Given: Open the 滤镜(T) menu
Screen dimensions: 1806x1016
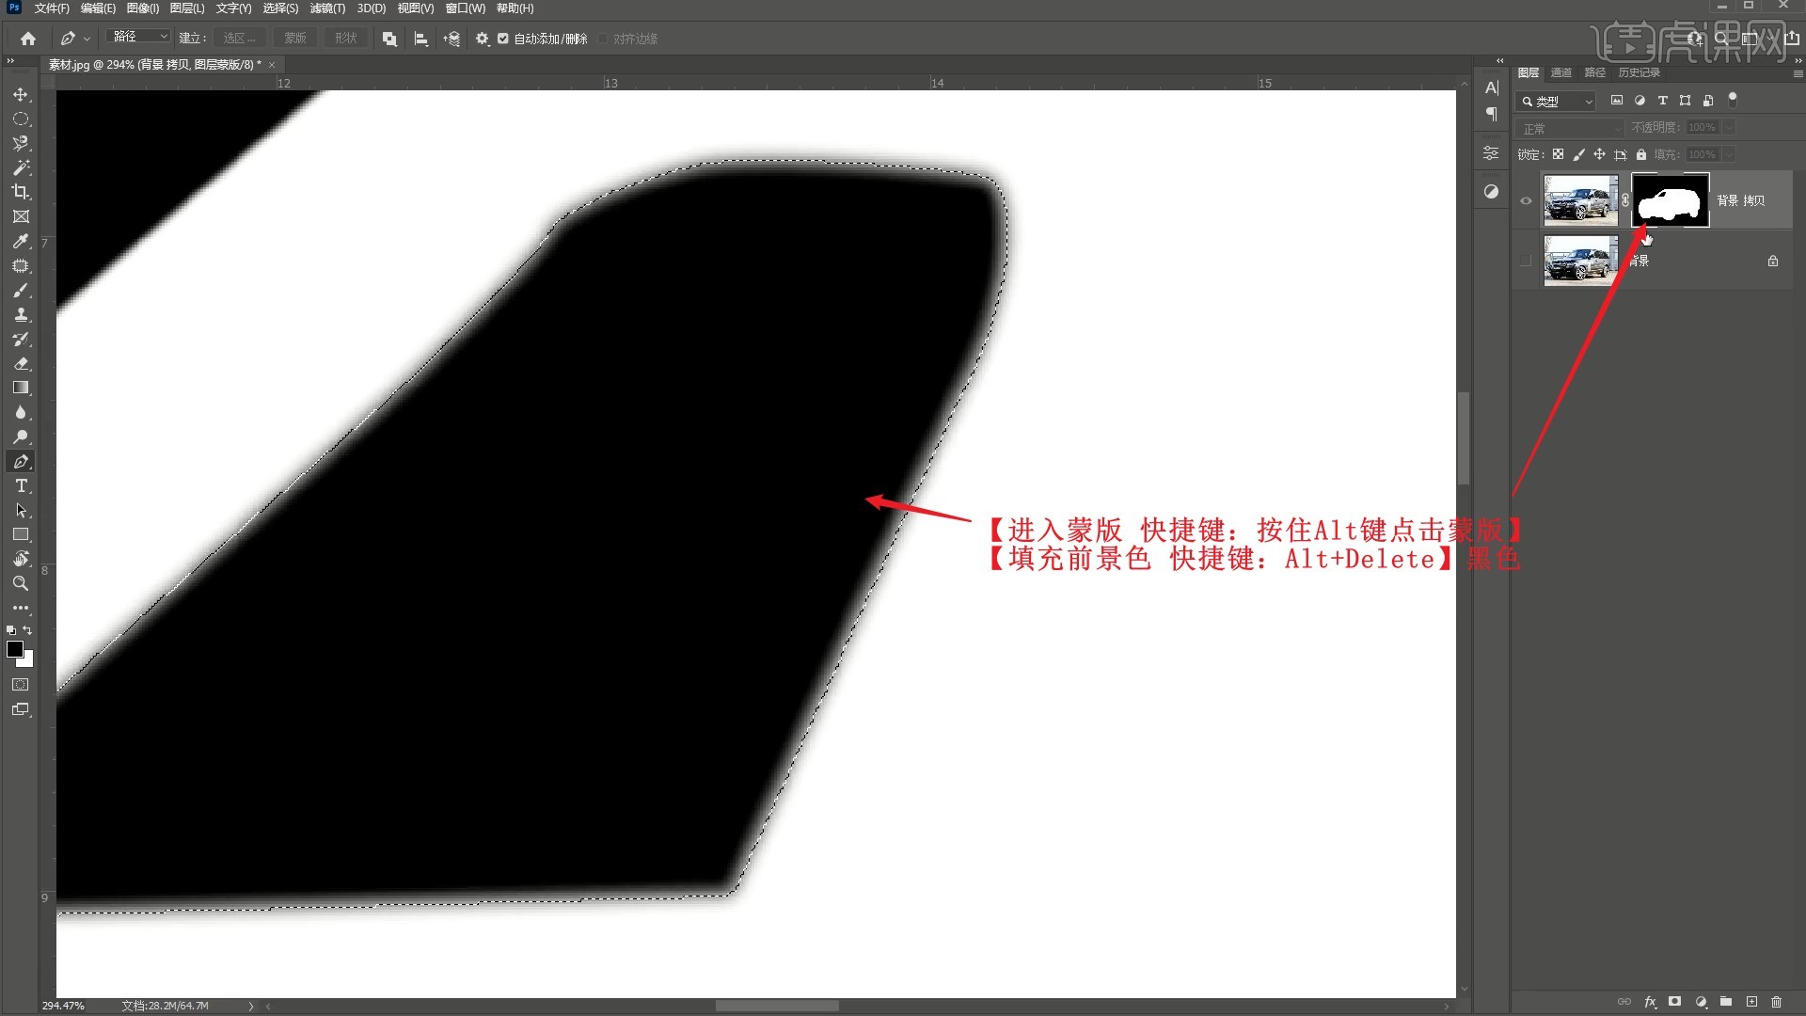Looking at the screenshot, I should coord(326,8).
